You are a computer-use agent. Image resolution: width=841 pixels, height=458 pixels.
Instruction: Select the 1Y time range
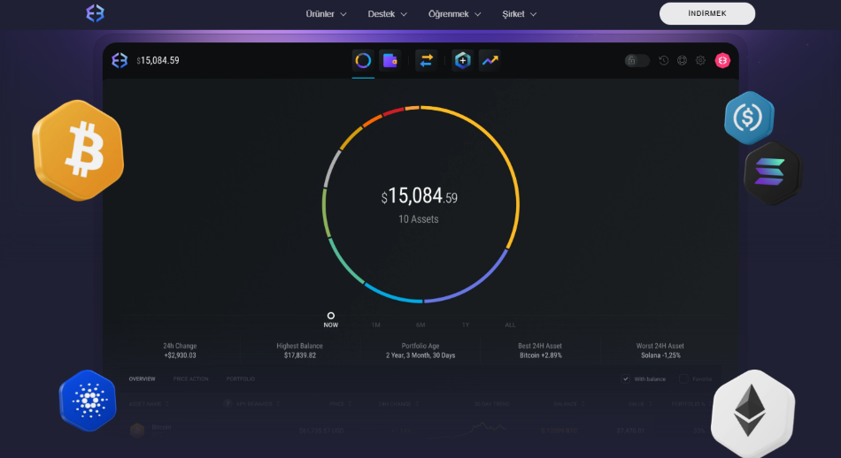coord(466,324)
